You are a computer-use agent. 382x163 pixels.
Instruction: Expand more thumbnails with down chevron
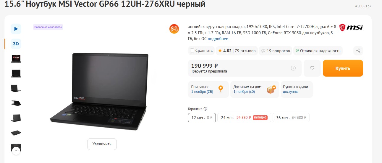point(16,151)
